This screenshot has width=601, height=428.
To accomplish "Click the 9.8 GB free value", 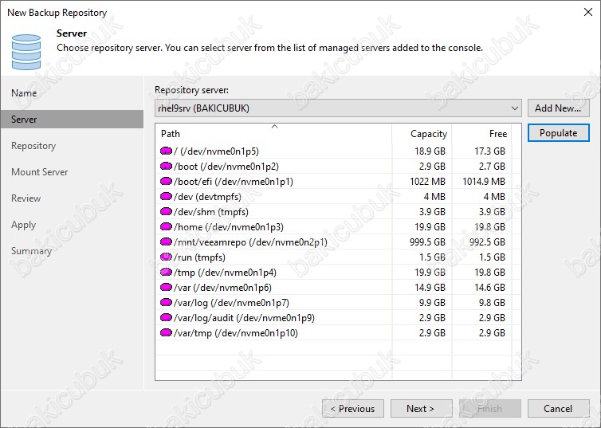I will 492,303.
